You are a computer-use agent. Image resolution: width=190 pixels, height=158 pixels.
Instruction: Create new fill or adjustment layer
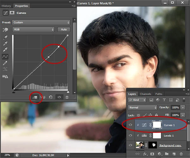(x=160, y=154)
